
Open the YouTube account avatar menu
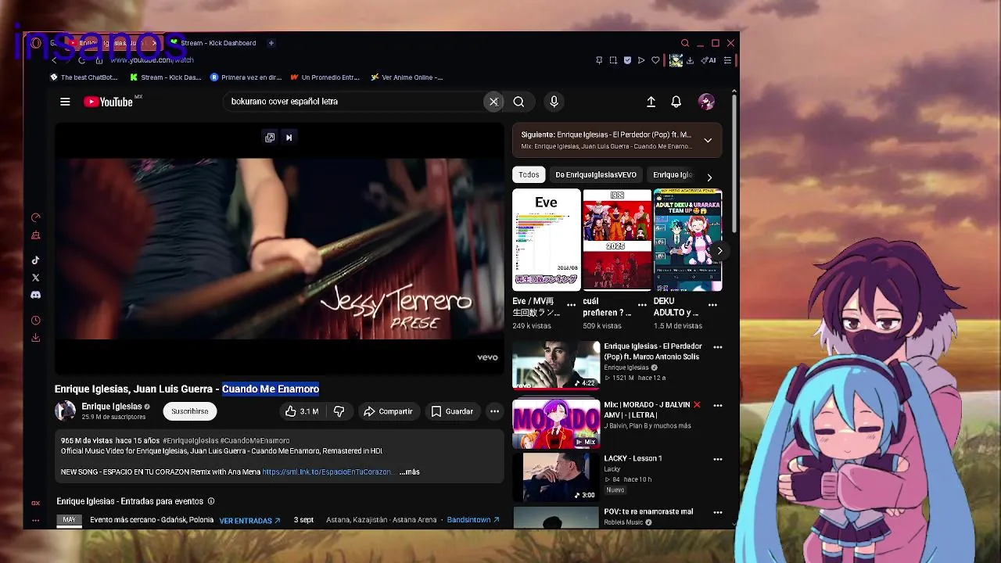coord(706,102)
